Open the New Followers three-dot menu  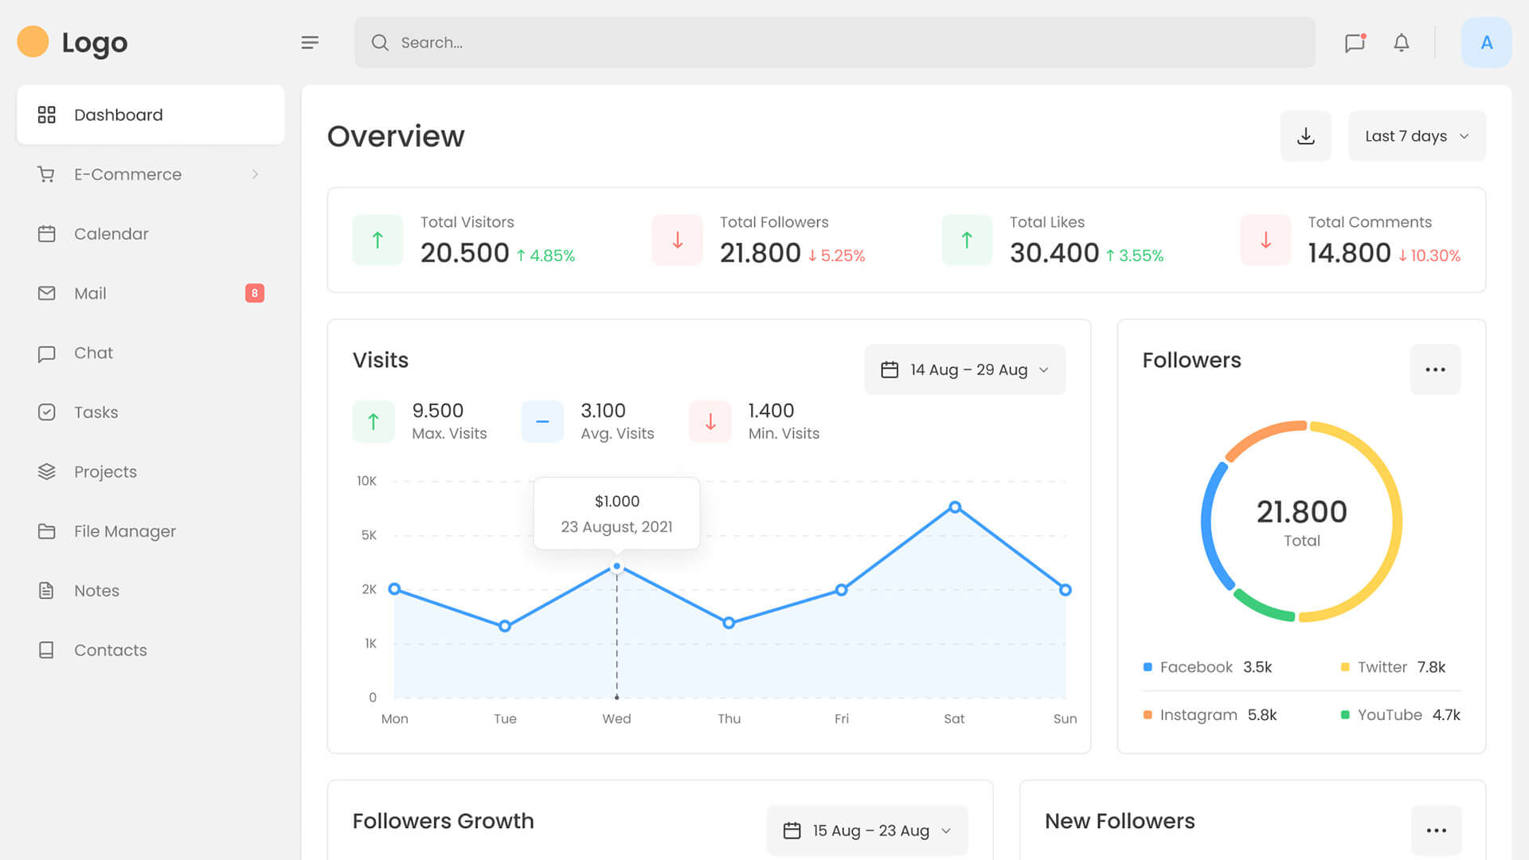tap(1436, 831)
